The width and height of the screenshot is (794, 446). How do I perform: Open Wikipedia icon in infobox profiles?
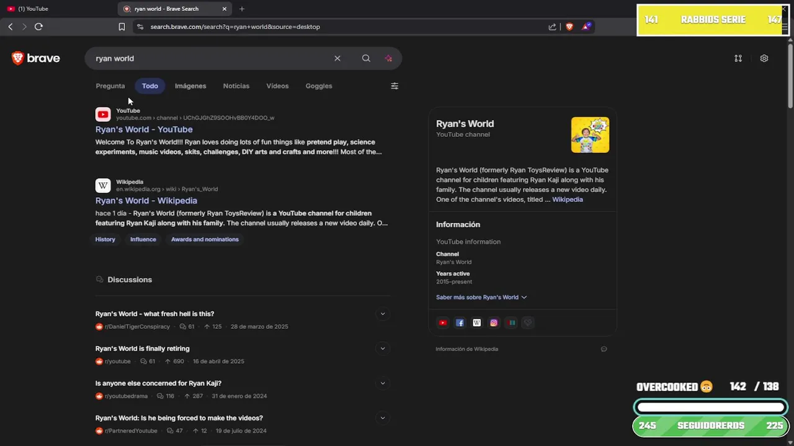(477, 323)
